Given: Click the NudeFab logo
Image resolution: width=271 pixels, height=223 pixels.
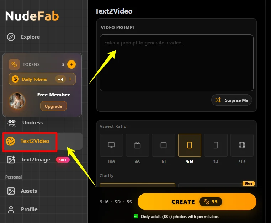Looking at the screenshot, I should coord(32,16).
